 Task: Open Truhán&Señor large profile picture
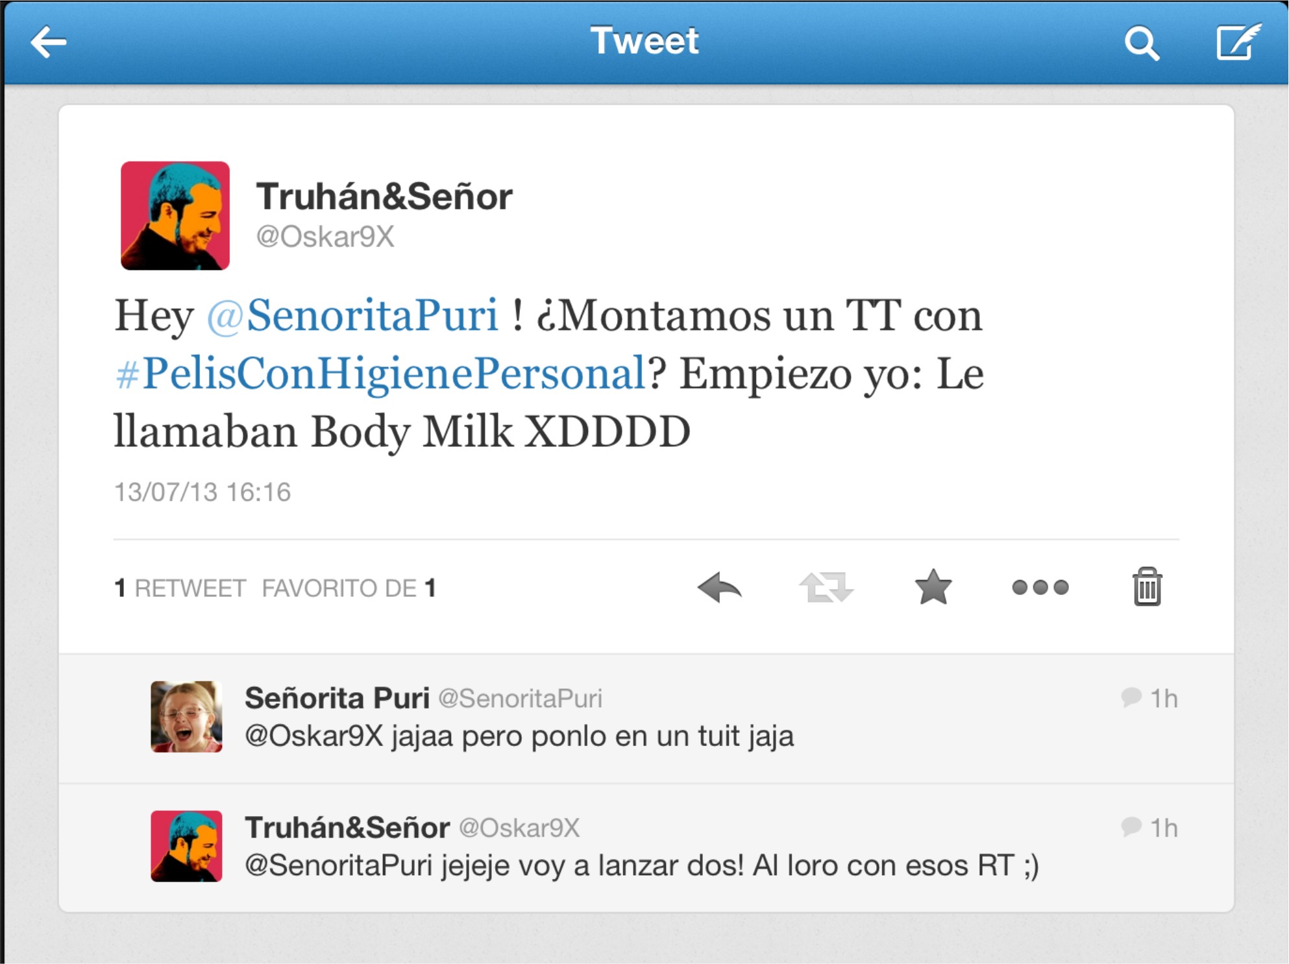click(175, 216)
